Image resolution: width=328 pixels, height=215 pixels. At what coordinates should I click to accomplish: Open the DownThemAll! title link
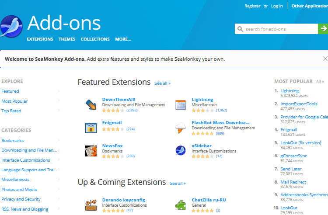coord(119,100)
